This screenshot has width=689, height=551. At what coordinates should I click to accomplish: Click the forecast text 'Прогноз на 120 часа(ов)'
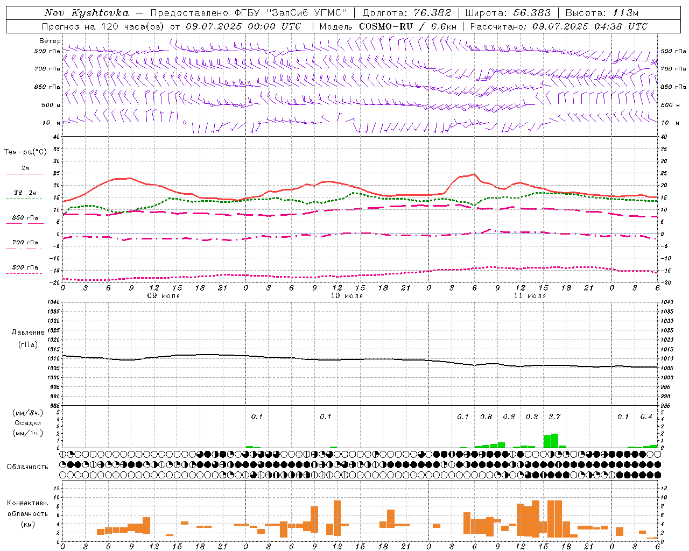(103, 26)
